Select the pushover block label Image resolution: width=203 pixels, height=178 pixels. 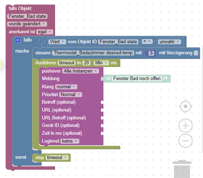pyautogui.click(x=51, y=71)
